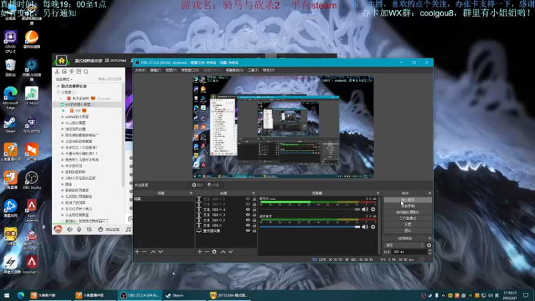Screen dimensions: 535x301
Task: Click the music note icon on the YY bottom bar
Action: click(x=128, y=229)
